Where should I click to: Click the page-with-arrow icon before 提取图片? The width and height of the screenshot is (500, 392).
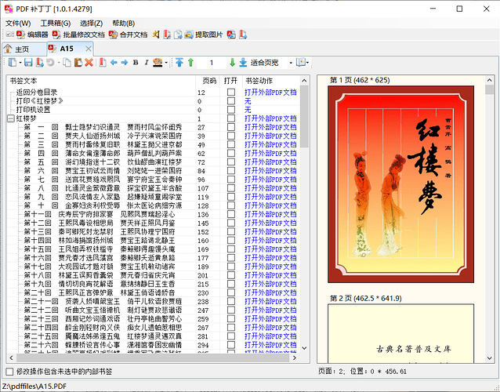[x=178, y=34]
